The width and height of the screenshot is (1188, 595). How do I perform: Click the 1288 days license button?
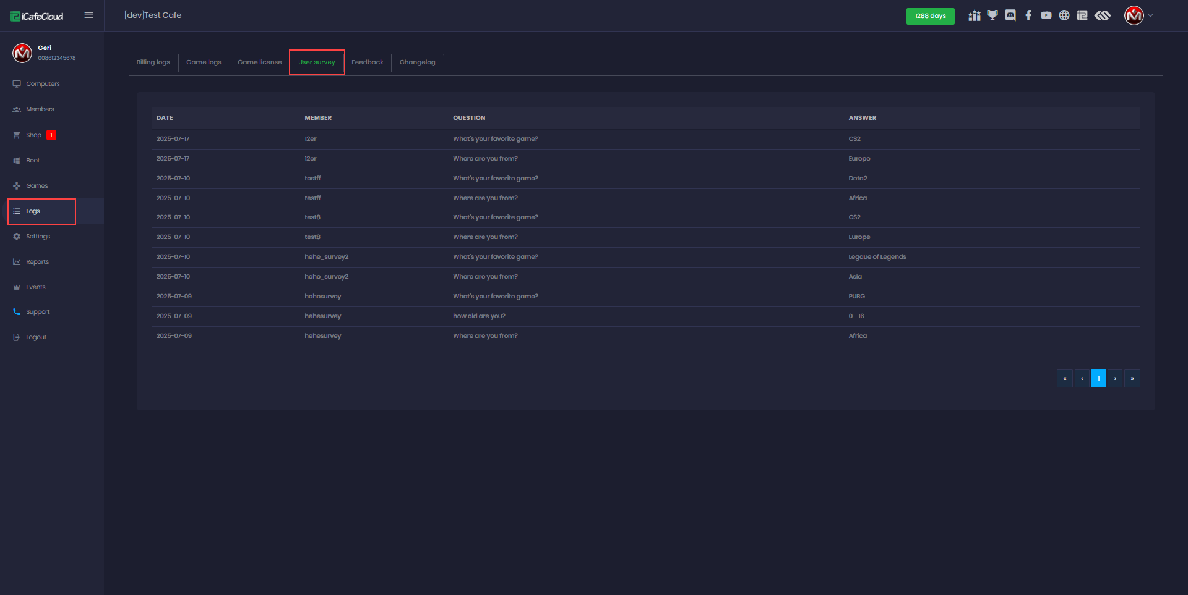(930, 16)
